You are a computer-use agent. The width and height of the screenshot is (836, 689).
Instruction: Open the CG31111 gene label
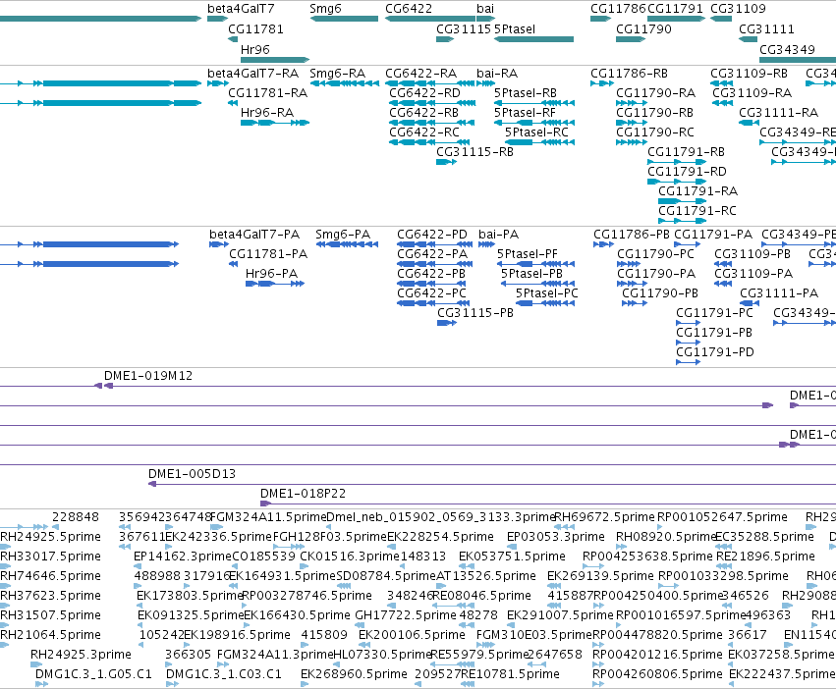click(x=766, y=28)
